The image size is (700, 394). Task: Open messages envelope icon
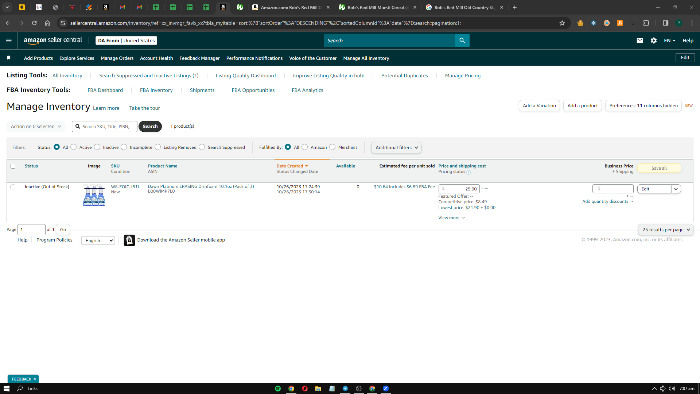[x=639, y=40]
